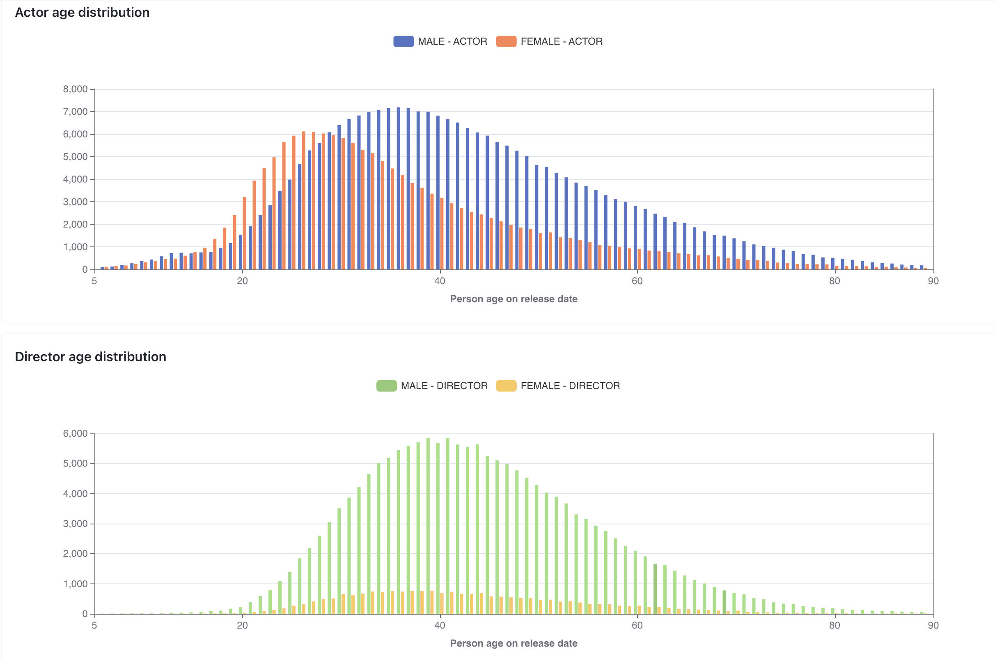The width and height of the screenshot is (995, 663).
Task: Toggle the MALE - ACTOR legend swatch
Action: pos(404,41)
